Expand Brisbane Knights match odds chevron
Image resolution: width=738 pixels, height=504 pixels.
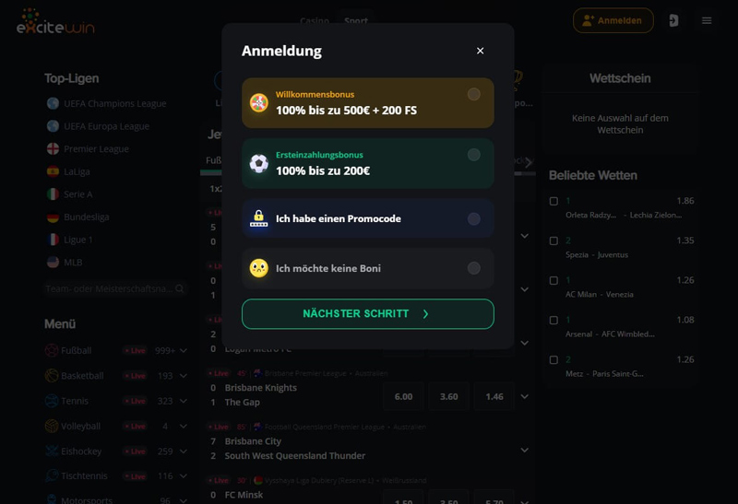coord(524,397)
